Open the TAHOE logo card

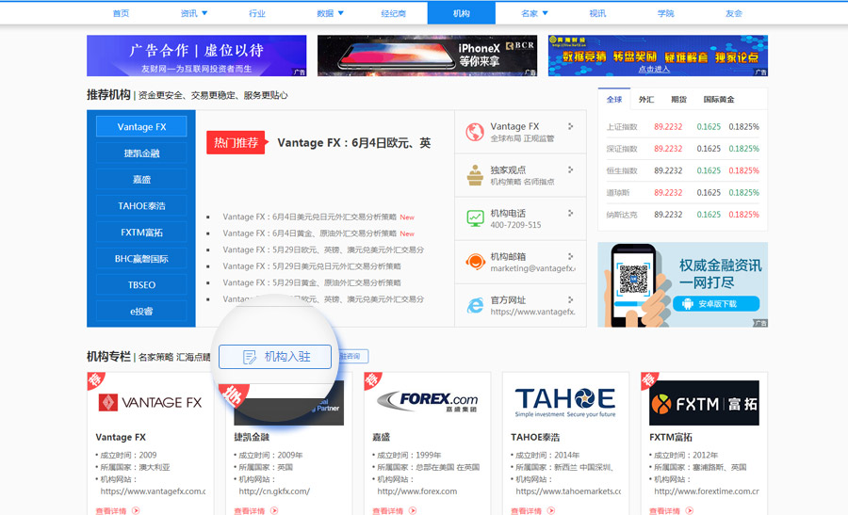click(x=565, y=403)
